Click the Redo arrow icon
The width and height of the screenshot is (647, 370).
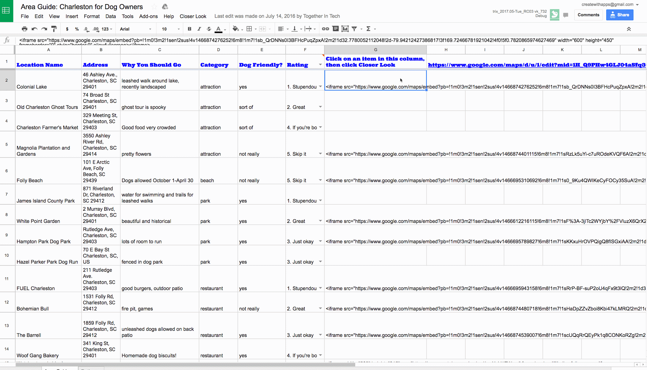tap(44, 29)
